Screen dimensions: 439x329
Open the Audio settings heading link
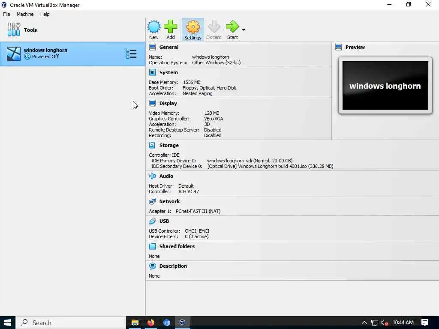(x=166, y=176)
